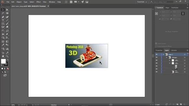Close the open document tab

[x=48, y=6]
